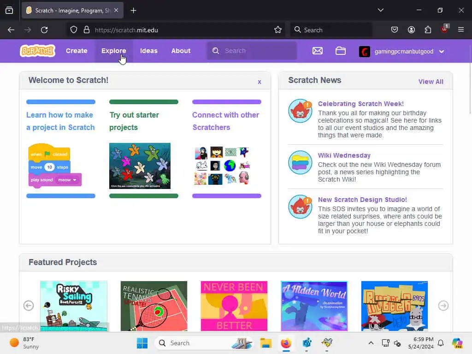Click View All in Scratch News
Viewport: 472px width, 354px height.
tap(431, 82)
